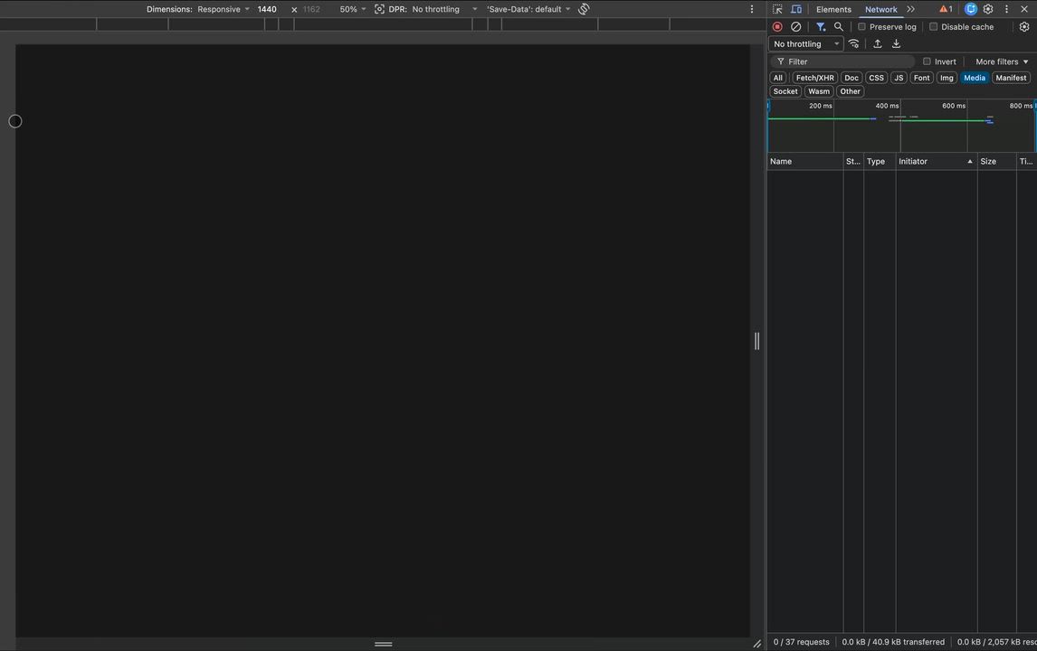Sort by the Size column header
1037x651 pixels.
(x=996, y=161)
